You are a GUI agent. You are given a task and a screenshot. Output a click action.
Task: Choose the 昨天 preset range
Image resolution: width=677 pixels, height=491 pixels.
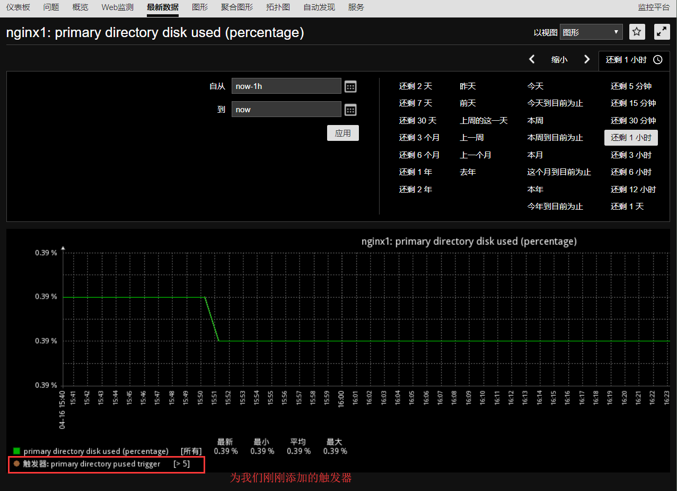(468, 86)
